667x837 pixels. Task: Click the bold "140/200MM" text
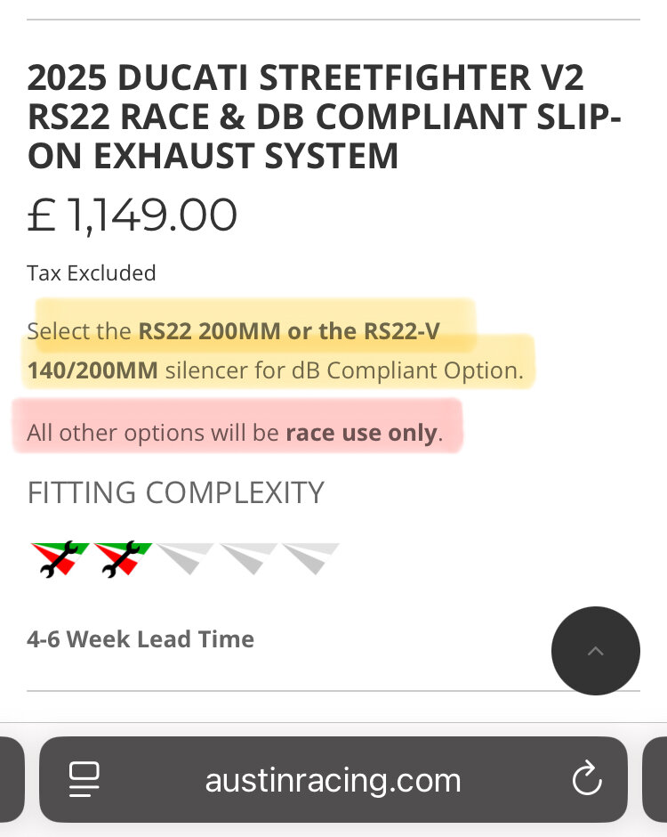92,370
